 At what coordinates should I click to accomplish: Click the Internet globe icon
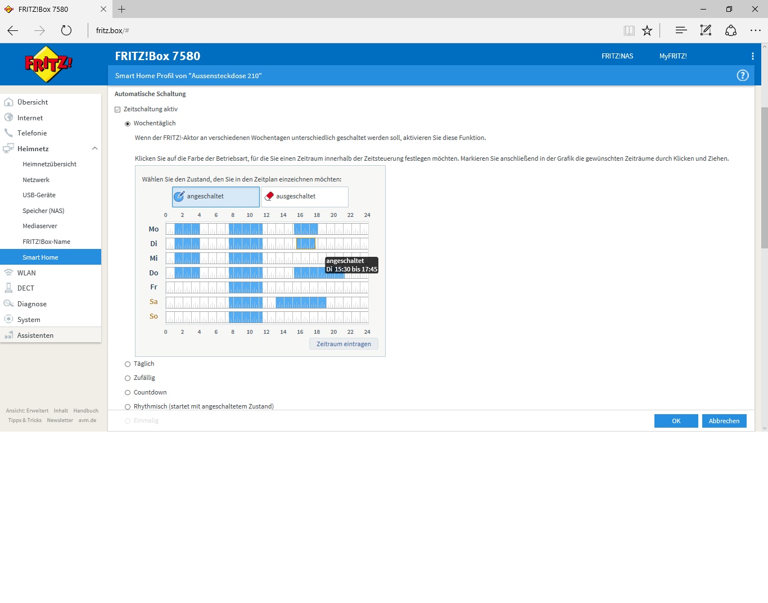point(8,117)
